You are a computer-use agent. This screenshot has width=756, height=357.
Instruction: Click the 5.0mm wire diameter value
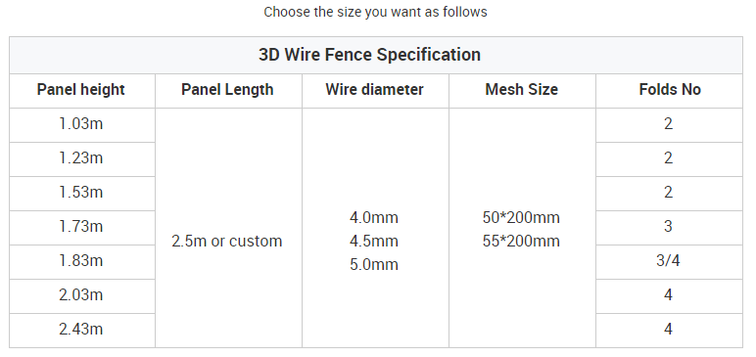click(374, 264)
